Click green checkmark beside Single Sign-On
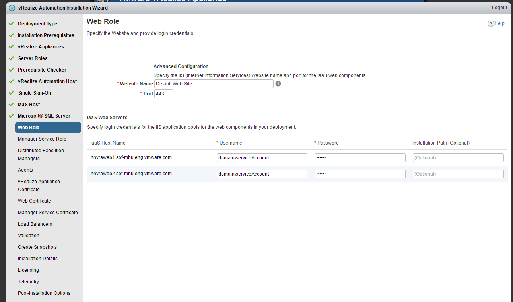The height and width of the screenshot is (302, 513). (x=11, y=93)
